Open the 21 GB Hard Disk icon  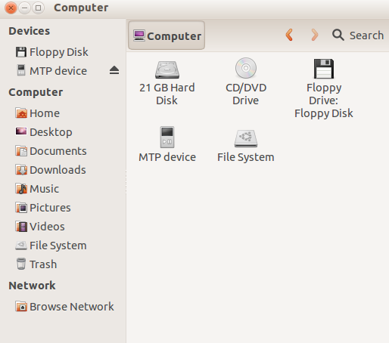[167, 70]
